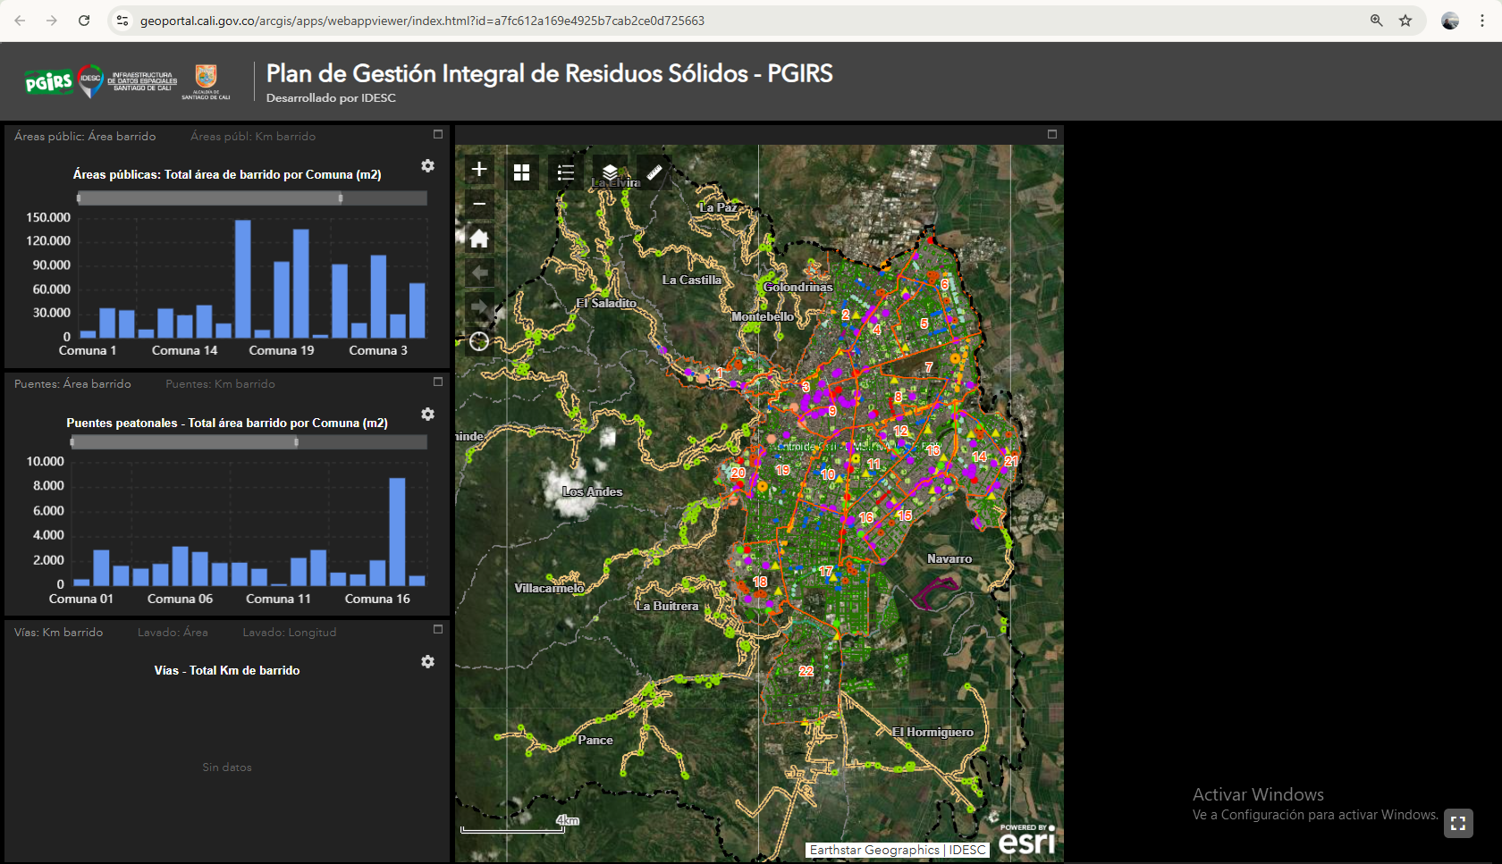Go to the default map extent home
This screenshot has width=1502, height=864.
479,239
